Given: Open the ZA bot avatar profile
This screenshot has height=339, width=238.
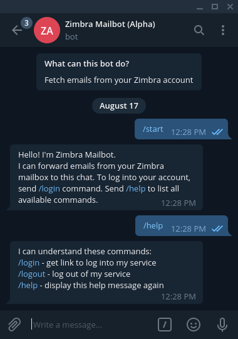Looking at the screenshot, I should coord(47,30).
